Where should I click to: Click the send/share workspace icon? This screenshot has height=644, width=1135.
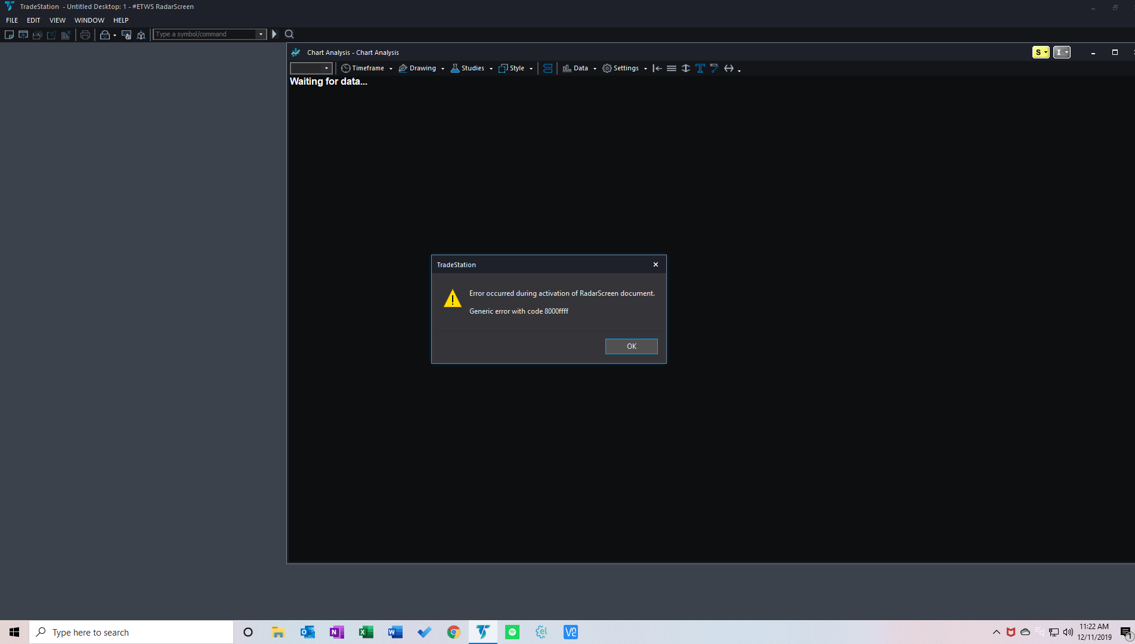coord(52,35)
